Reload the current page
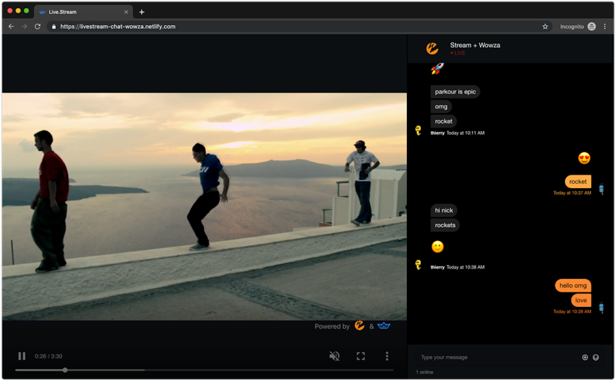 tap(37, 27)
